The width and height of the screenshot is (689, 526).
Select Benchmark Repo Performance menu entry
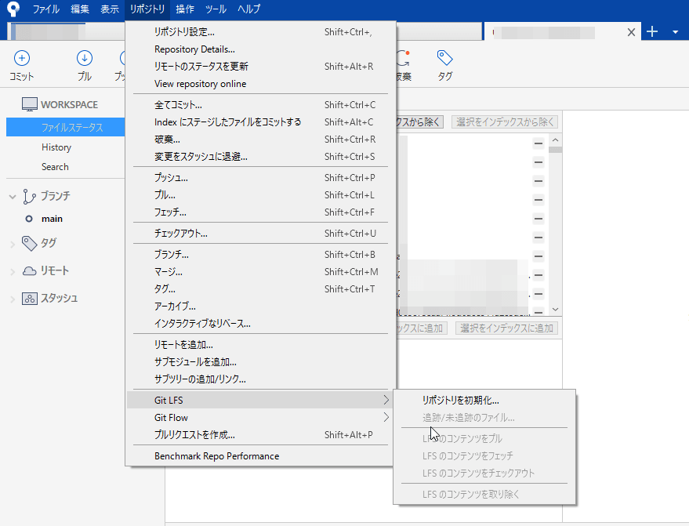click(x=216, y=455)
